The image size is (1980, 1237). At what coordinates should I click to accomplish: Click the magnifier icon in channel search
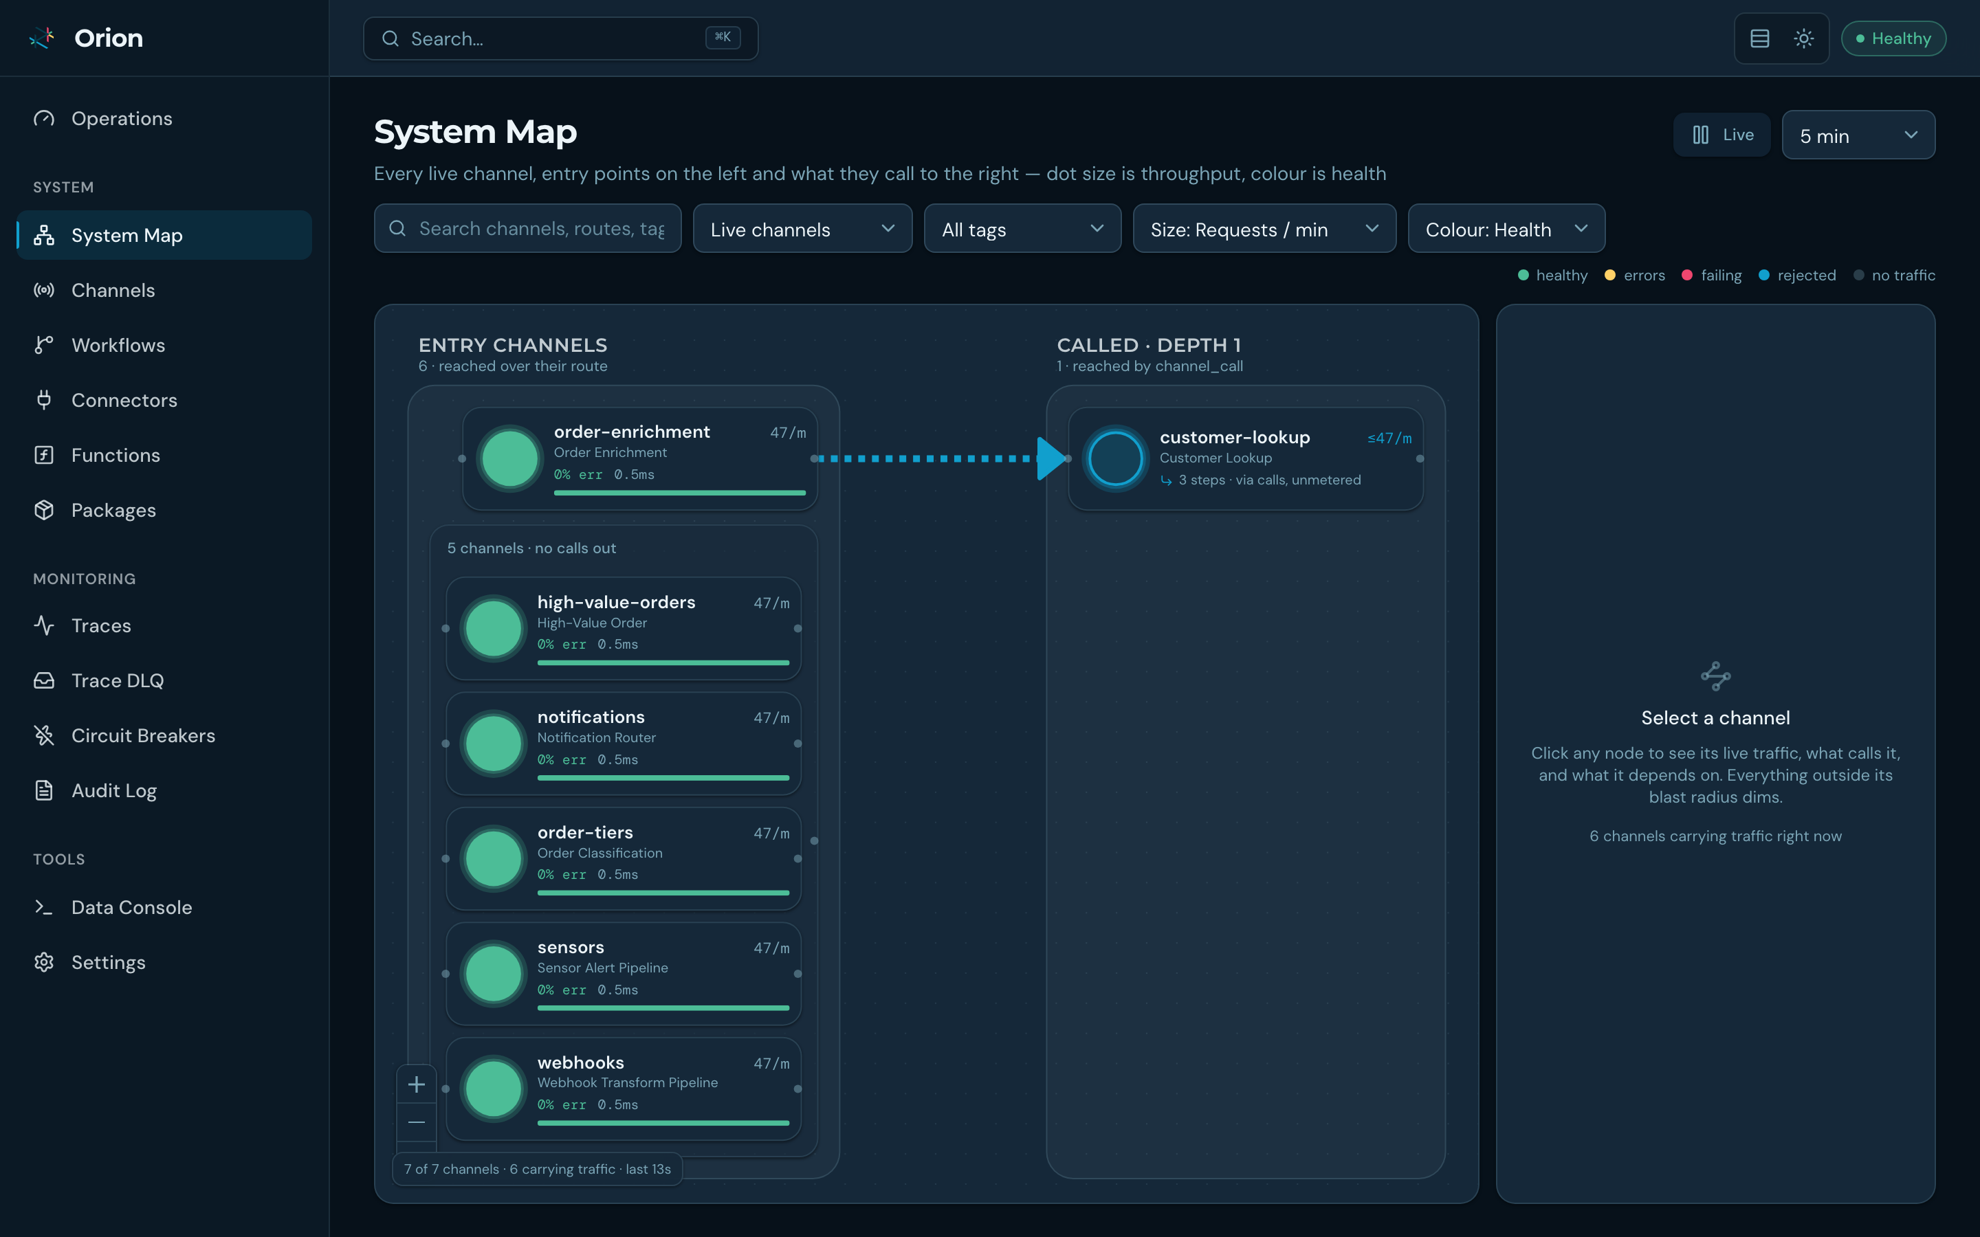(x=397, y=228)
